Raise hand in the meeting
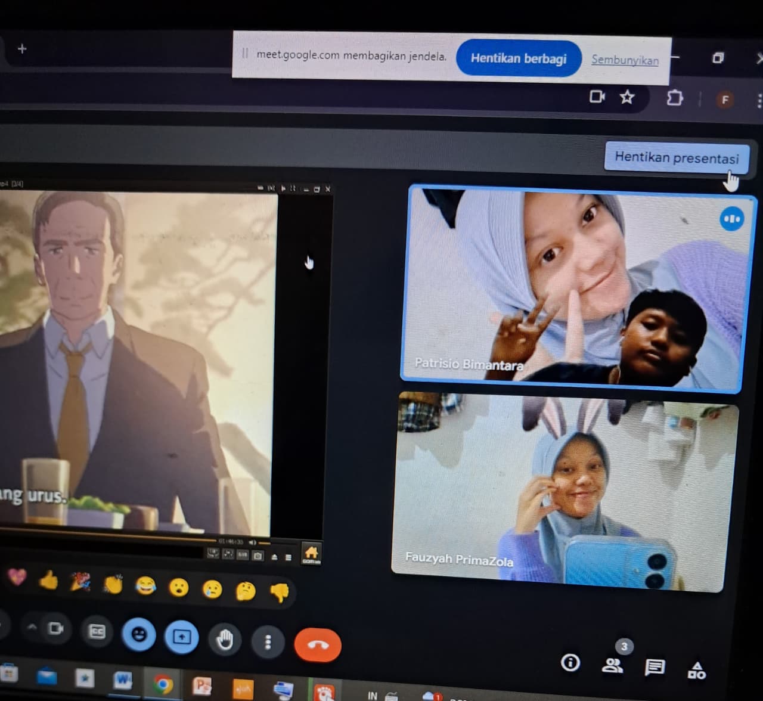 225,640
